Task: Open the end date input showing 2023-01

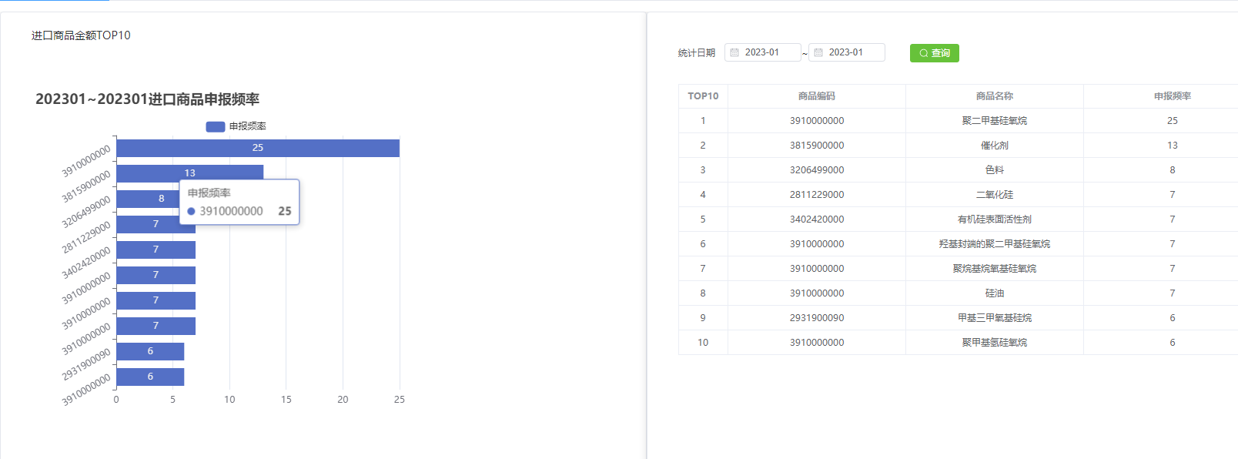Action: click(846, 52)
